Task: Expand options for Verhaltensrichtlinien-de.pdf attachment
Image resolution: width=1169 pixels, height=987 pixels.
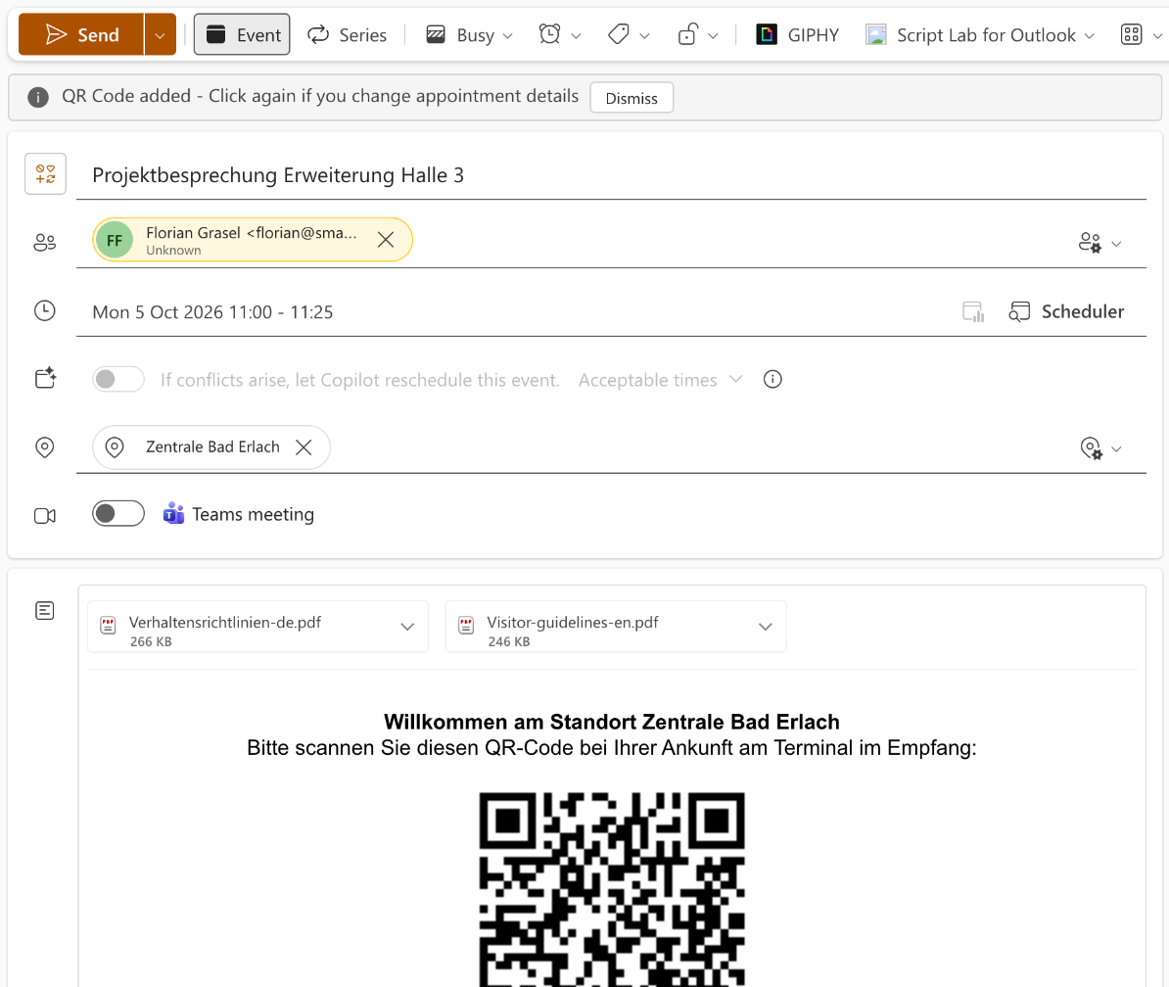Action: click(x=407, y=627)
